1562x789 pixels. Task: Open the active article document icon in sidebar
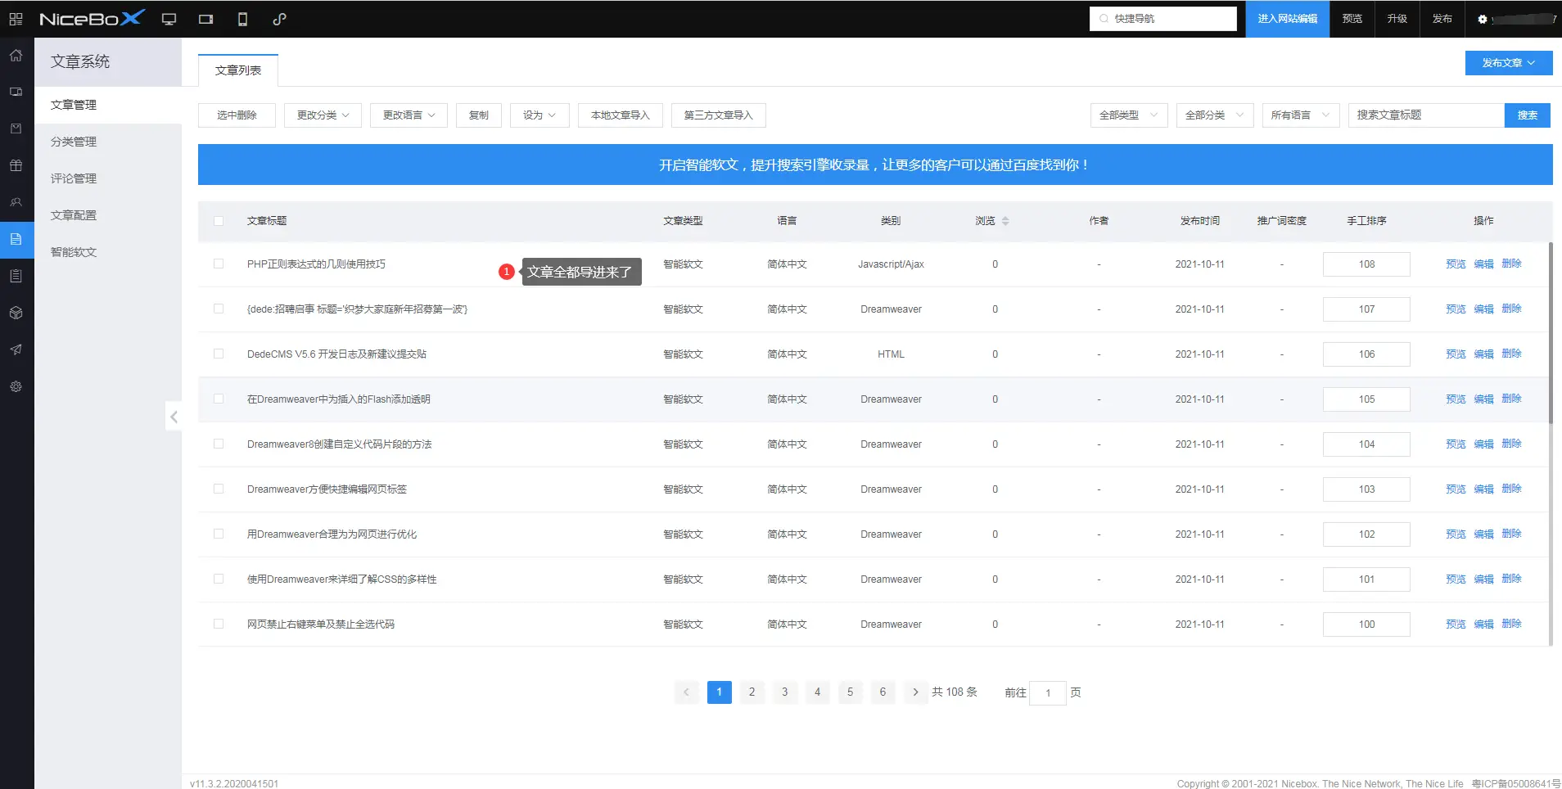click(x=16, y=239)
